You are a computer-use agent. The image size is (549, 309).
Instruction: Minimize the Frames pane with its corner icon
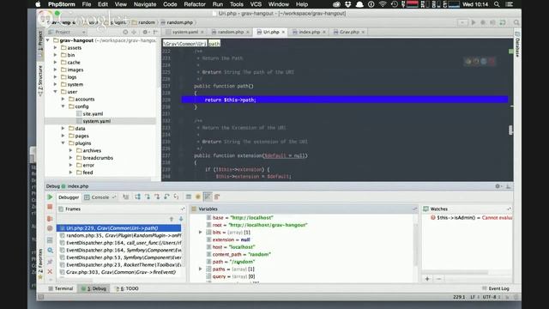tap(183, 209)
